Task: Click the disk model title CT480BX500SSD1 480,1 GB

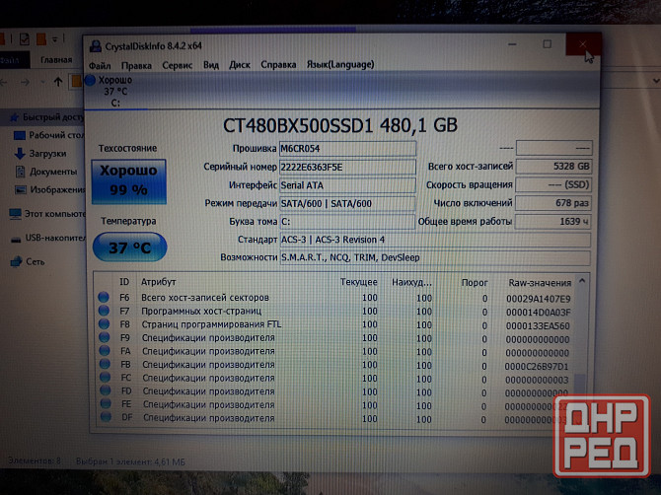Action: [339, 125]
